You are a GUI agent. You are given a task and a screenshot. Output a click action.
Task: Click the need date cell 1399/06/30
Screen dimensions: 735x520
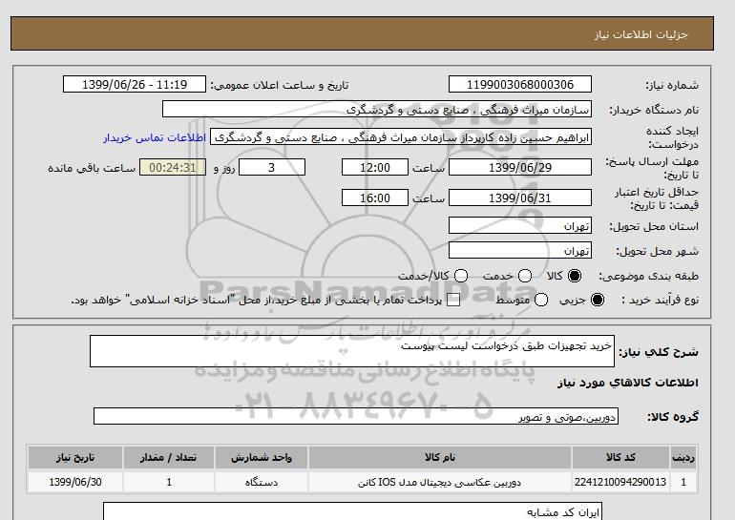(75, 482)
